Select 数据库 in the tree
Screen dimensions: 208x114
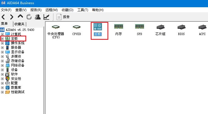coord(16,88)
